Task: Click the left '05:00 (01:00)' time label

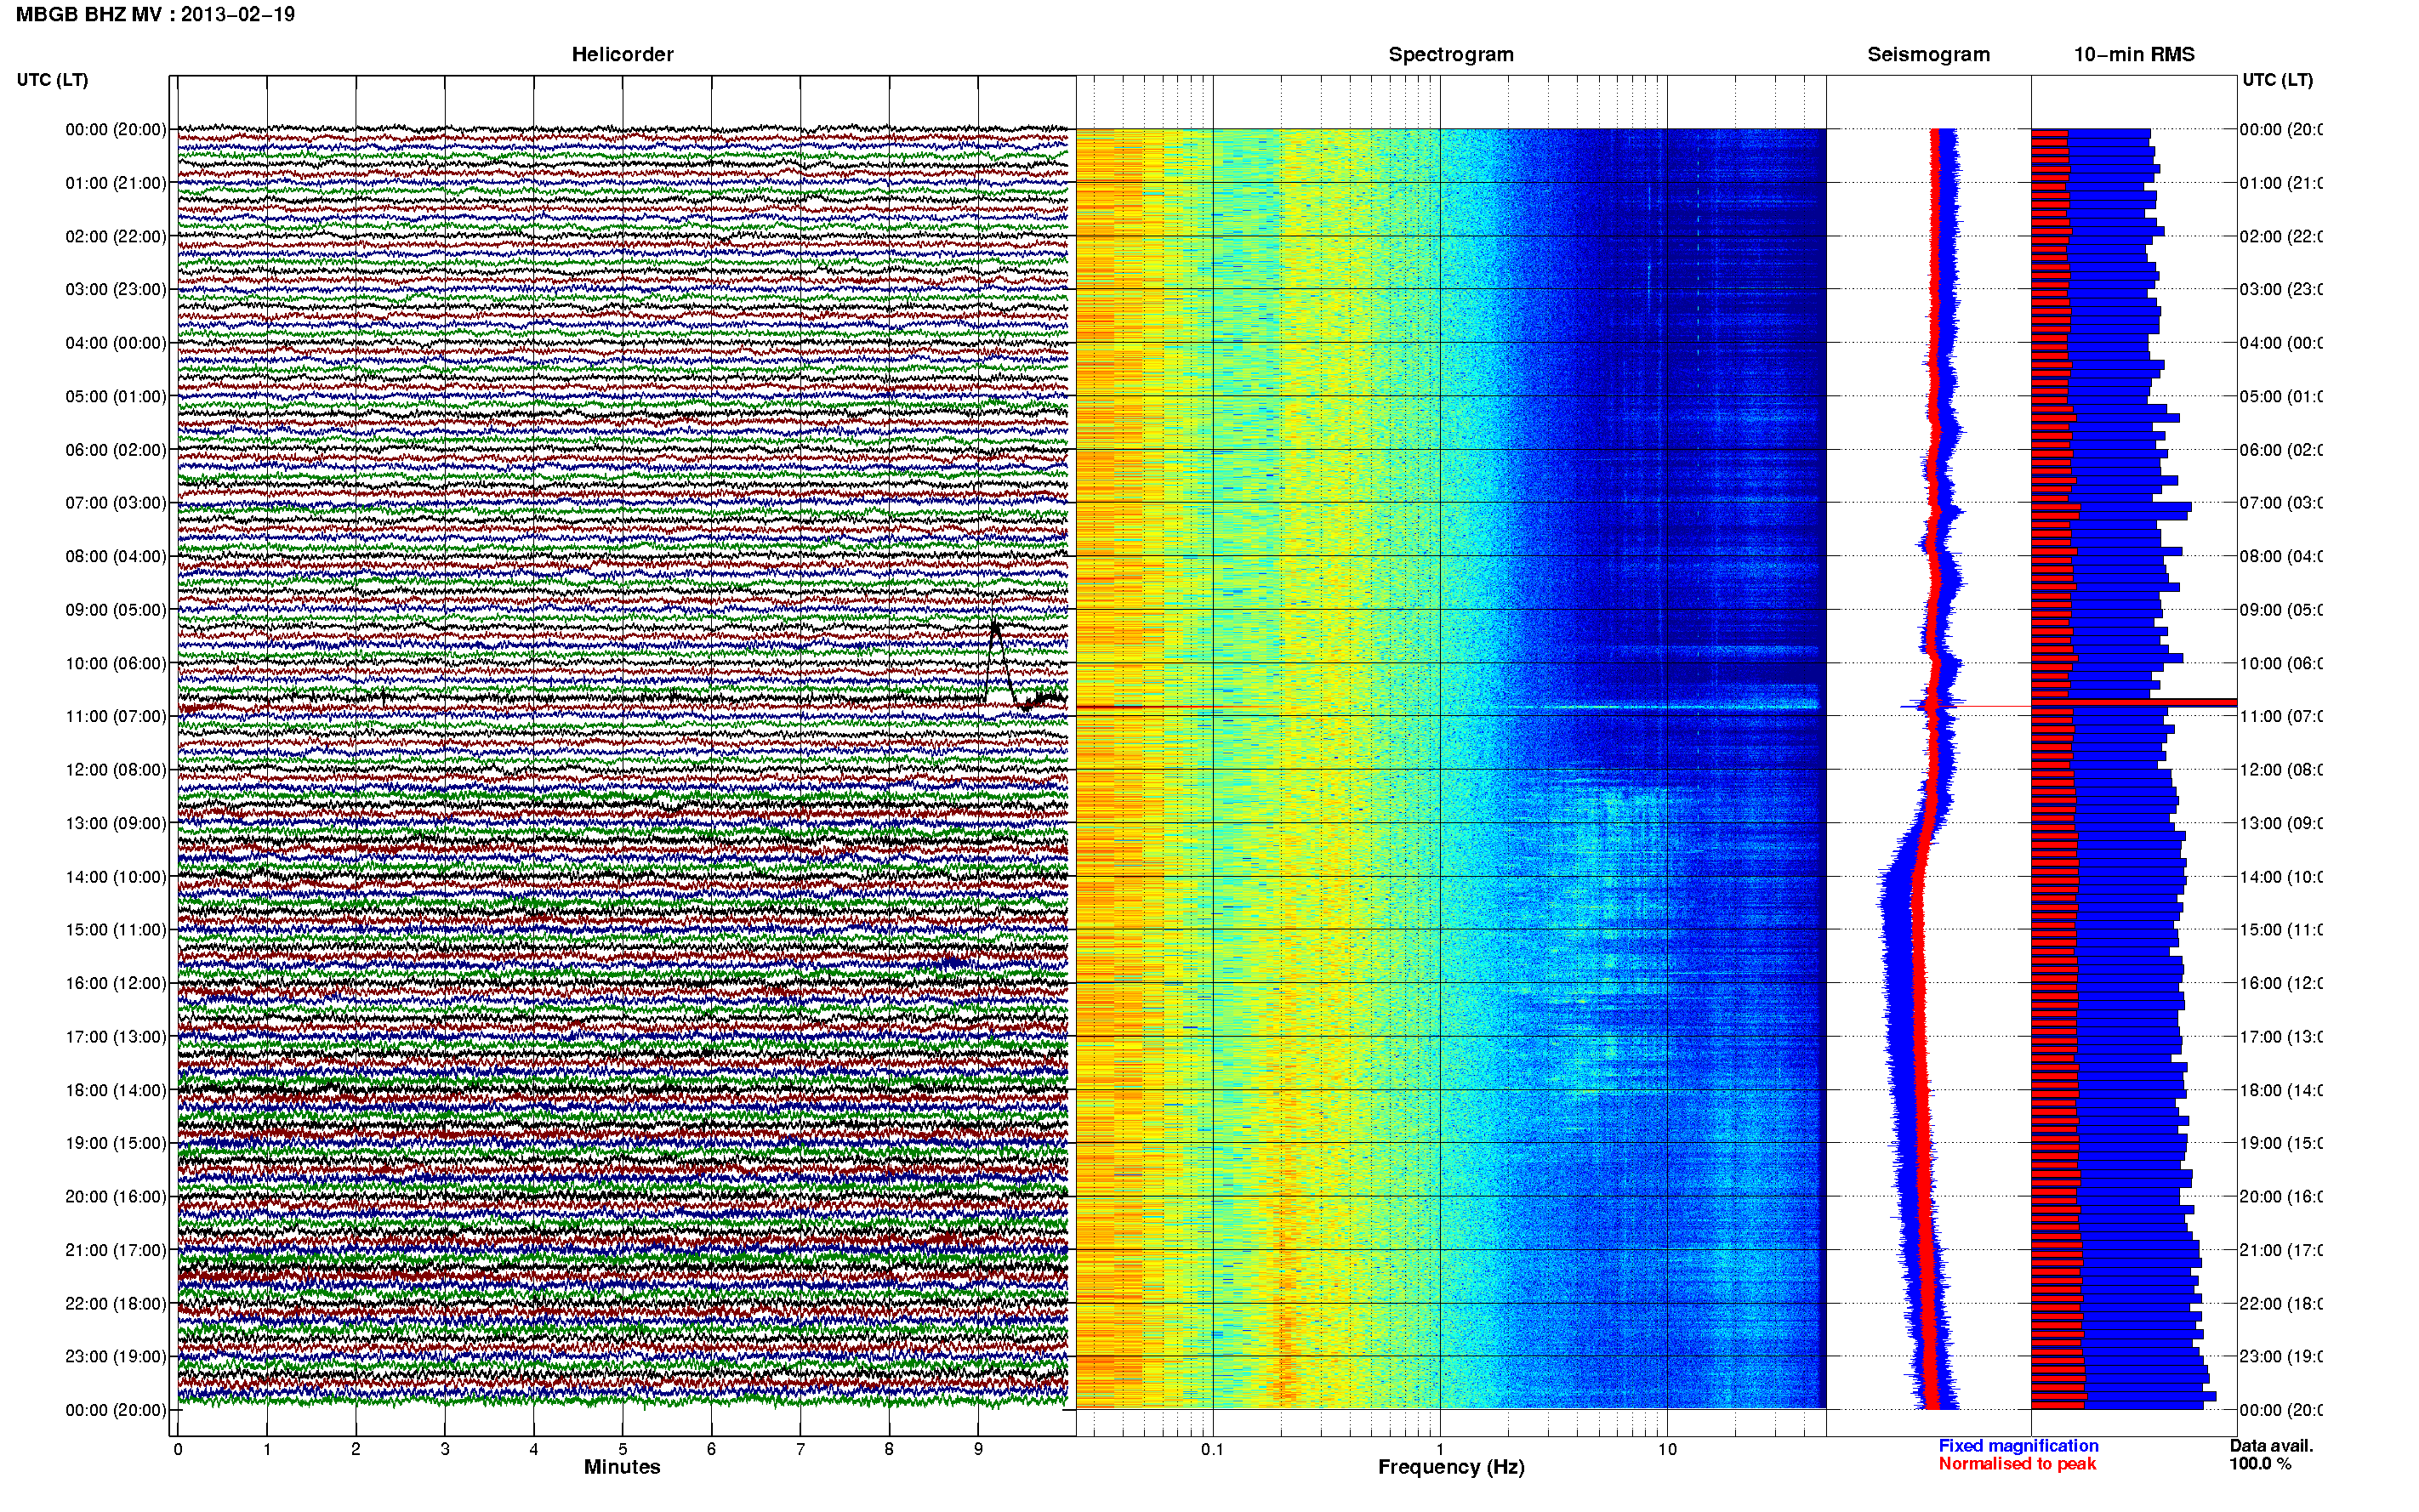Action: [x=116, y=396]
